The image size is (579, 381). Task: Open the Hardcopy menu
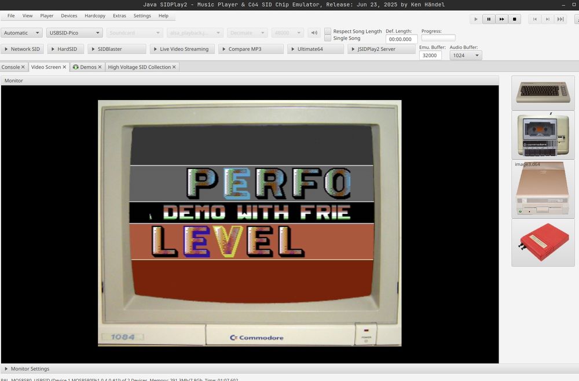(95, 16)
